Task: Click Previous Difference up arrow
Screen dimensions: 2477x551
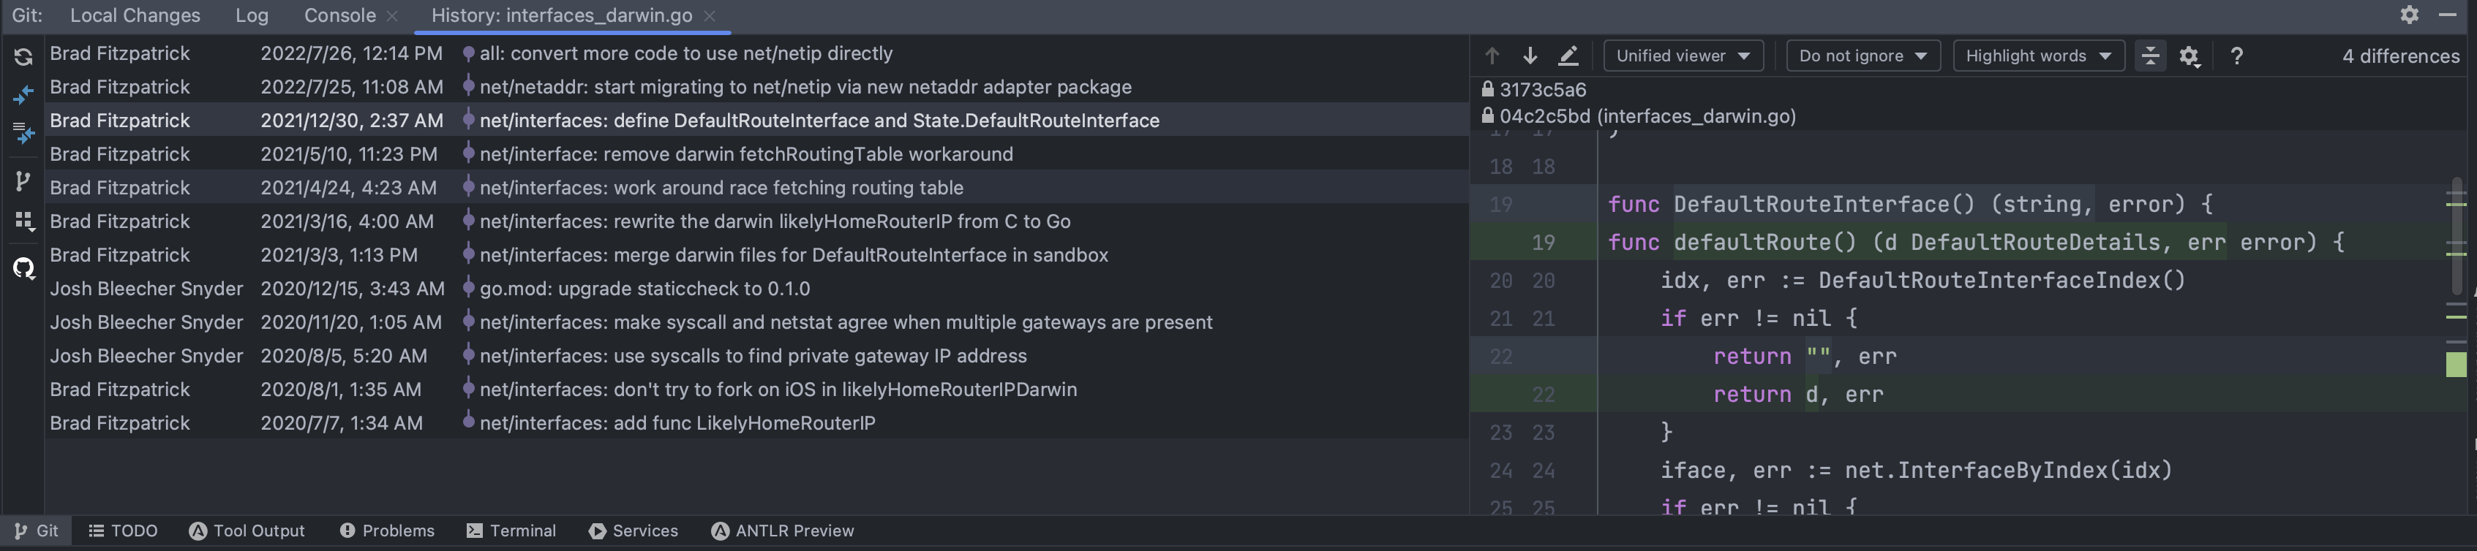Action: coord(1492,56)
